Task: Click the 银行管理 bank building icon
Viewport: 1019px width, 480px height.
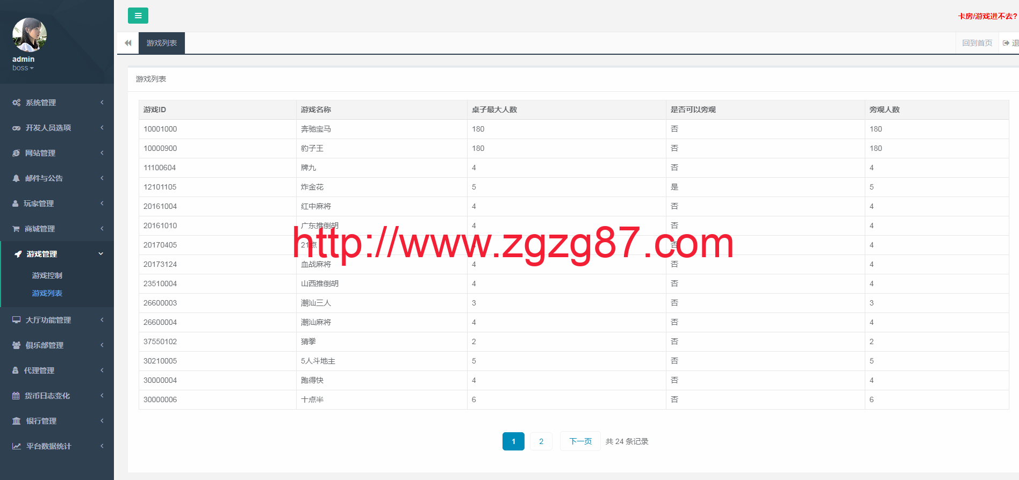Action: click(17, 421)
